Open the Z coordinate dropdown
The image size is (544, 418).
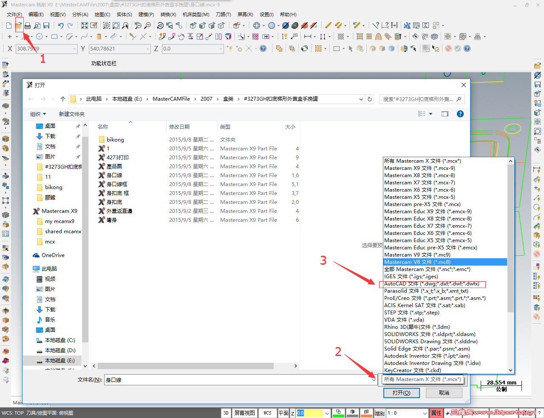click(221, 49)
